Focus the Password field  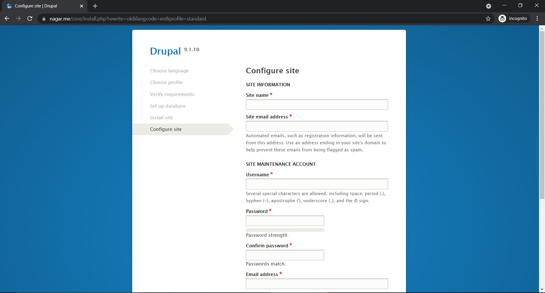click(x=285, y=221)
